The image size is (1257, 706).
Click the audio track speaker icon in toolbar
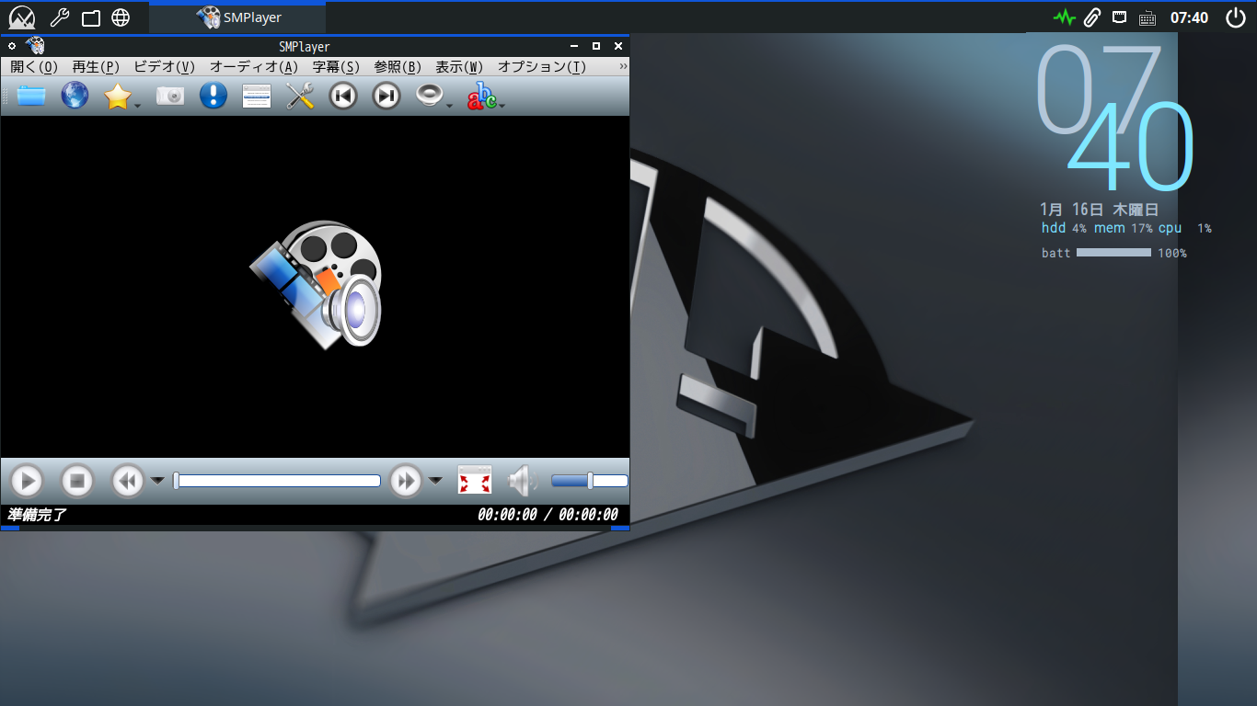click(429, 96)
